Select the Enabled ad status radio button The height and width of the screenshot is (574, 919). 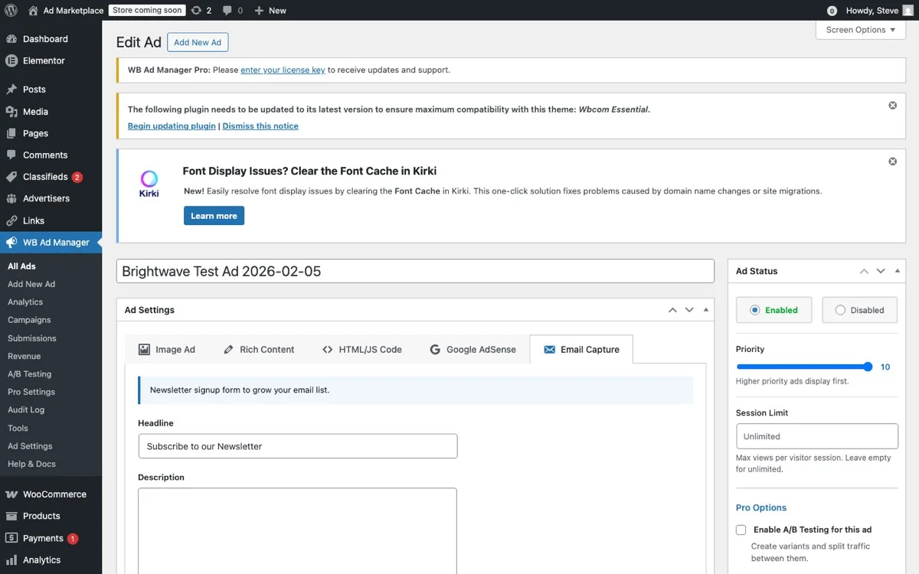(x=757, y=310)
